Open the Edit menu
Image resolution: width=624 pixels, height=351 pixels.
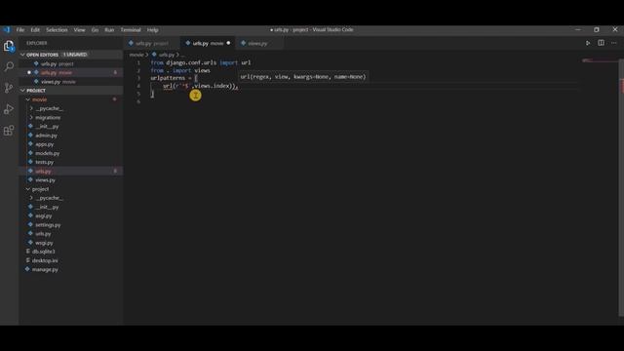click(x=35, y=30)
